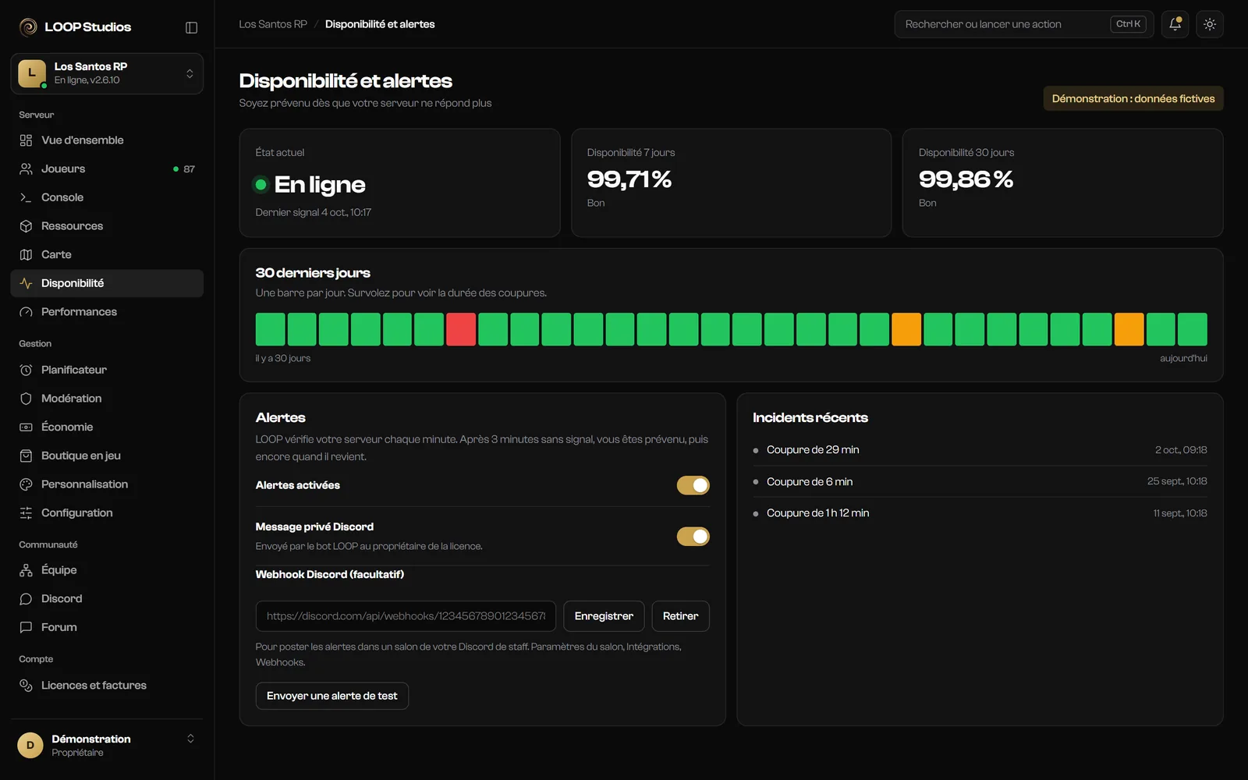Go to Los Santos RP breadcrumb

[x=273, y=24]
